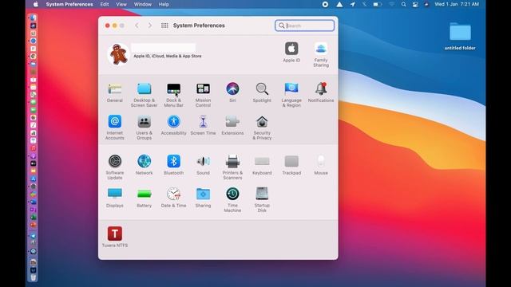Click the Wi-Fi icon in menu bar
This screenshot has width=511, height=287.
pos(392,4)
